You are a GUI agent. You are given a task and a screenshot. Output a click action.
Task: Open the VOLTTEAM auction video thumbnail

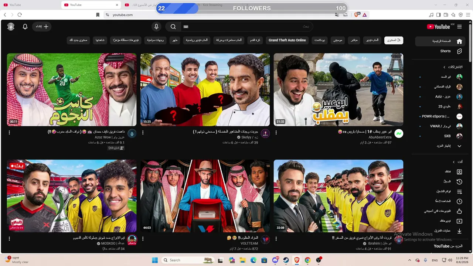click(x=205, y=196)
